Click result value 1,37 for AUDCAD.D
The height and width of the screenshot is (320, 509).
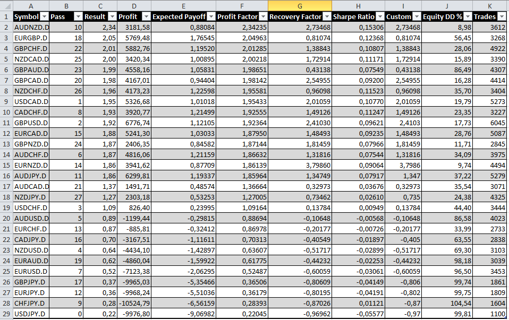(x=100, y=187)
